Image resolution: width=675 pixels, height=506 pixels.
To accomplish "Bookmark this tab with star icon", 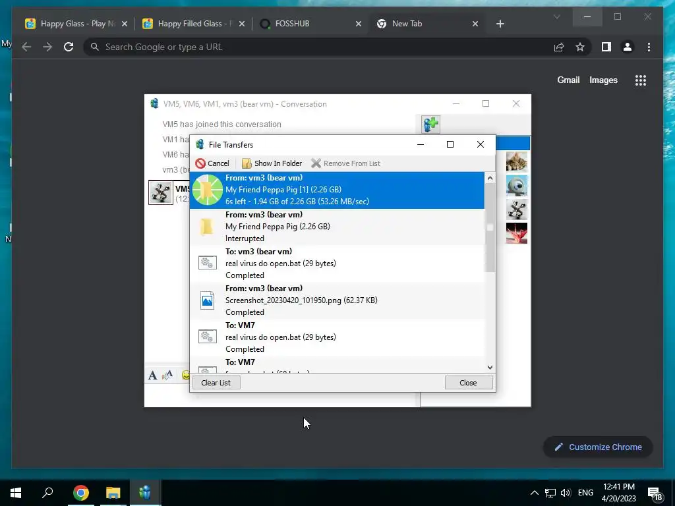I will (580, 47).
